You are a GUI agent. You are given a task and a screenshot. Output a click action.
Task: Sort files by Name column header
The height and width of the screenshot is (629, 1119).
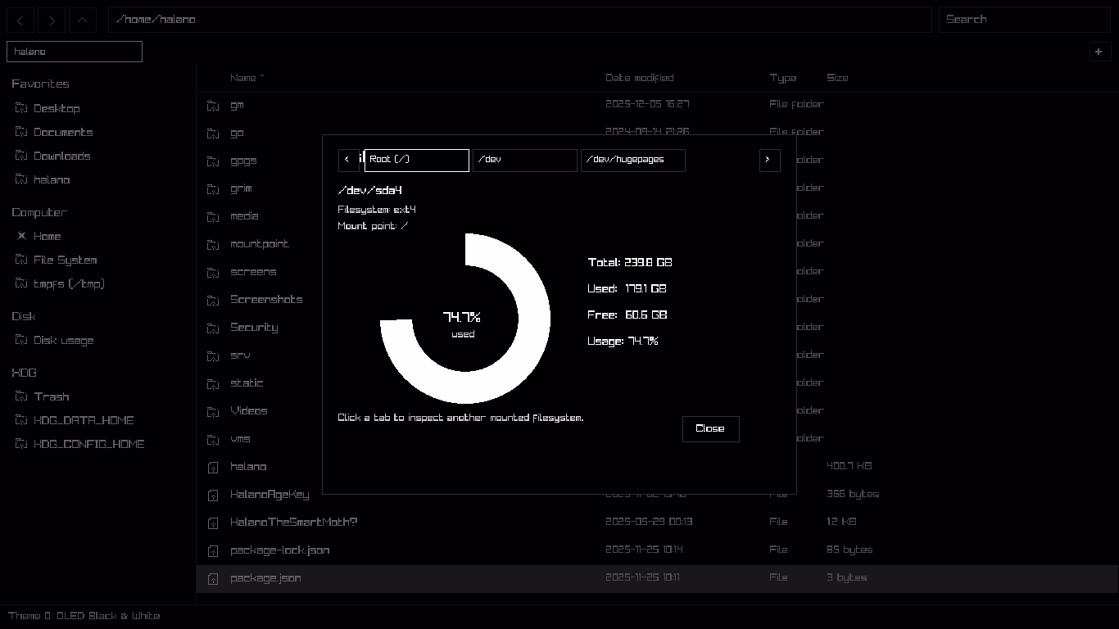point(247,78)
